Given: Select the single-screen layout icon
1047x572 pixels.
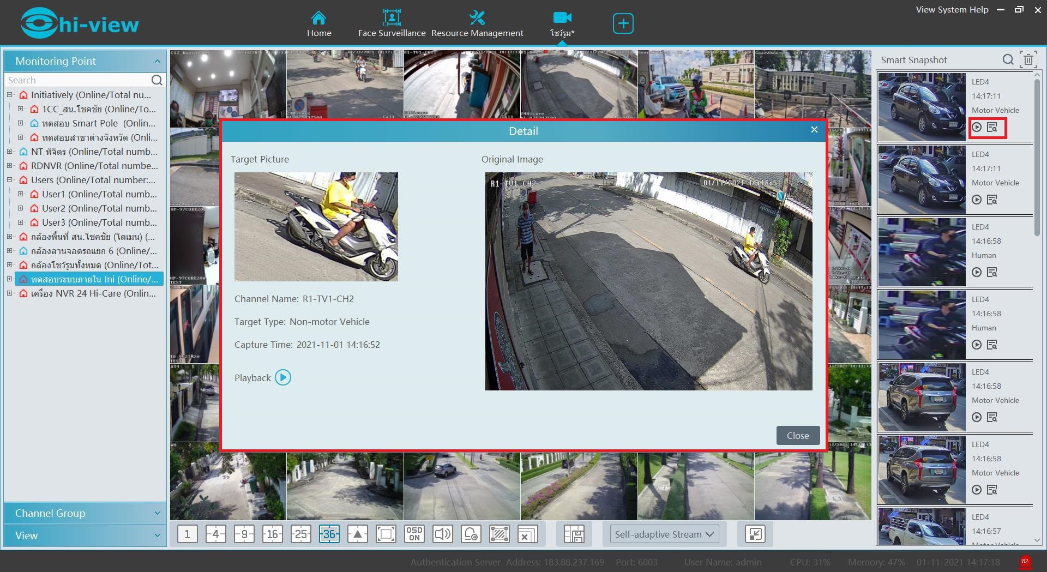Looking at the screenshot, I should [187, 534].
